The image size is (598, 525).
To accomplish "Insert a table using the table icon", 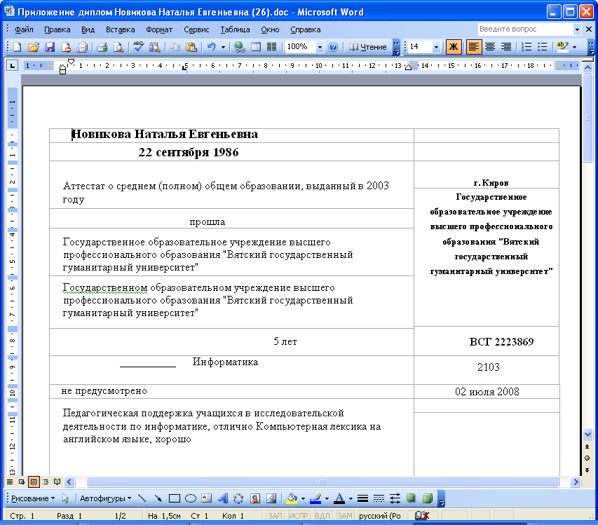I will pyautogui.click(x=256, y=47).
